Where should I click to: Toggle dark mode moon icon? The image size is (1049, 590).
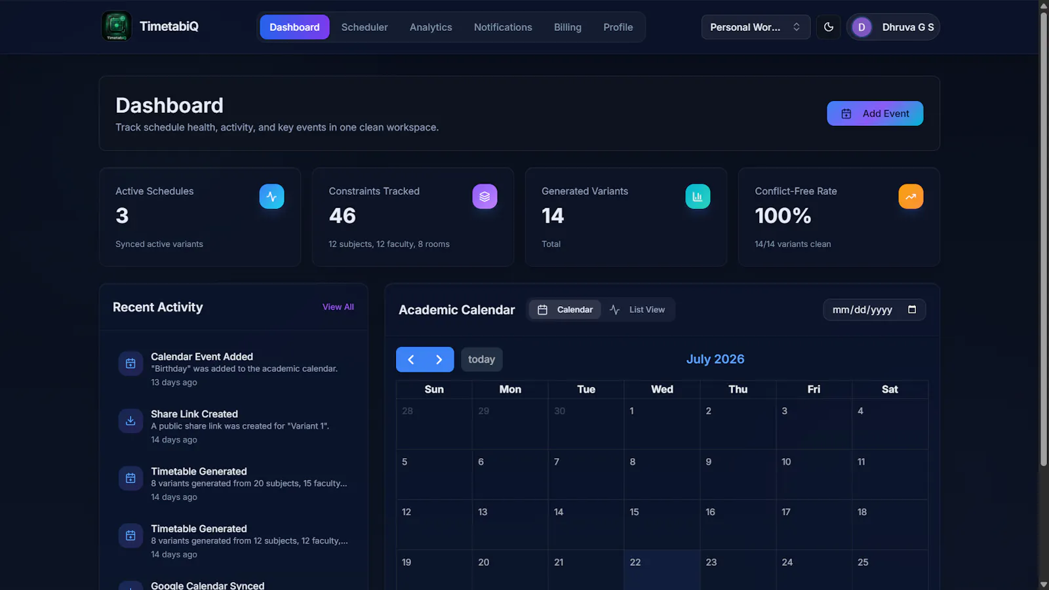(x=829, y=27)
